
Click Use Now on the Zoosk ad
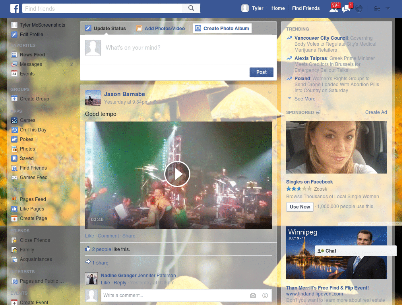click(x=299, y=207)
